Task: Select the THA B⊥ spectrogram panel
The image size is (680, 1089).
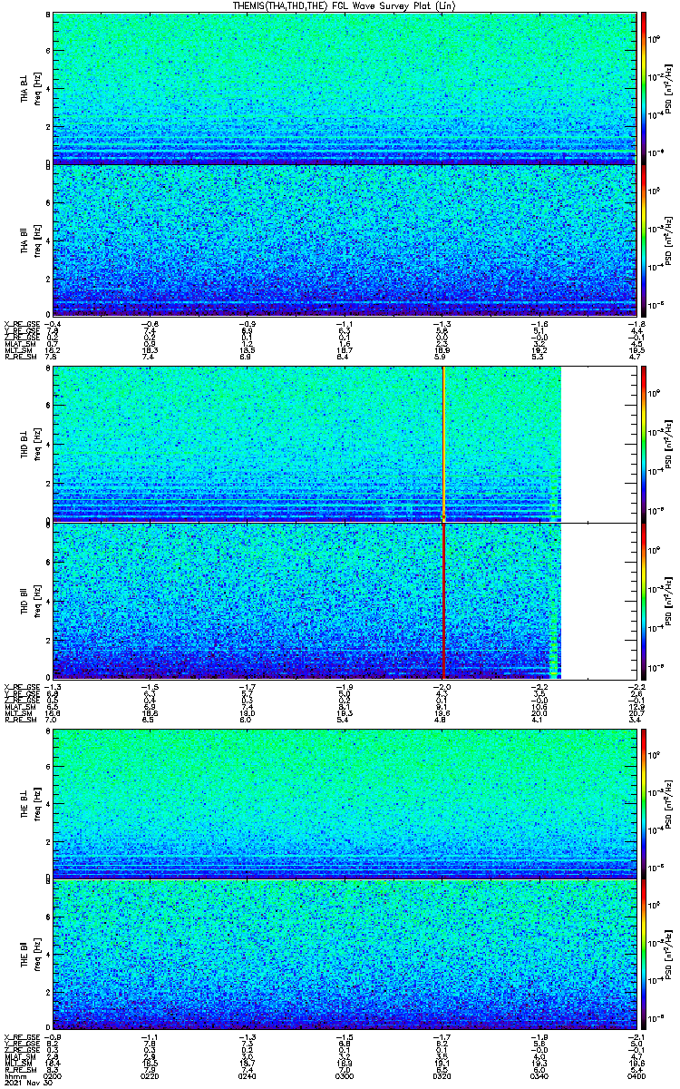Action: coord(344,88)
